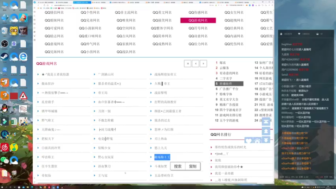Open the 游戏网名排行榜 ranking link
The width and height of the screenshot is (336, 189).
[x=231, y=115]
